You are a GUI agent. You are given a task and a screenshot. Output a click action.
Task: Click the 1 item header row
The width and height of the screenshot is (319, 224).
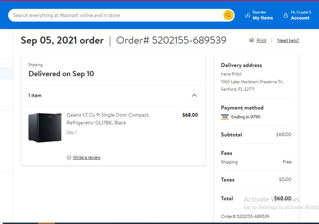[113, 95]
